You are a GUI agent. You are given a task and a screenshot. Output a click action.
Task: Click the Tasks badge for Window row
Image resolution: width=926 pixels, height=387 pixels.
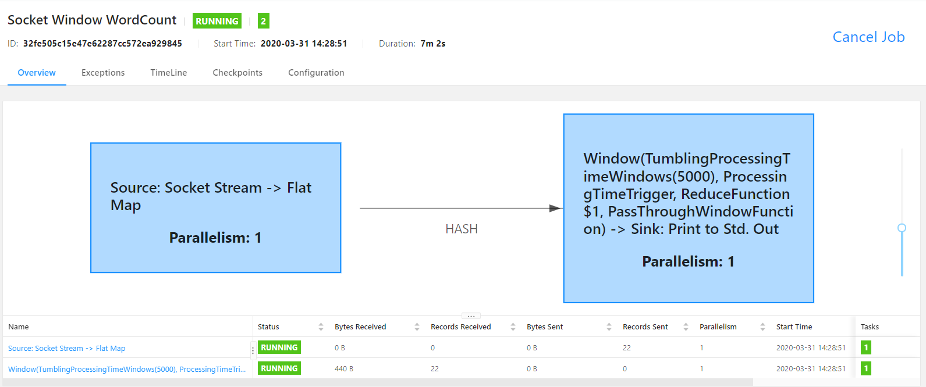pos(866,369)
